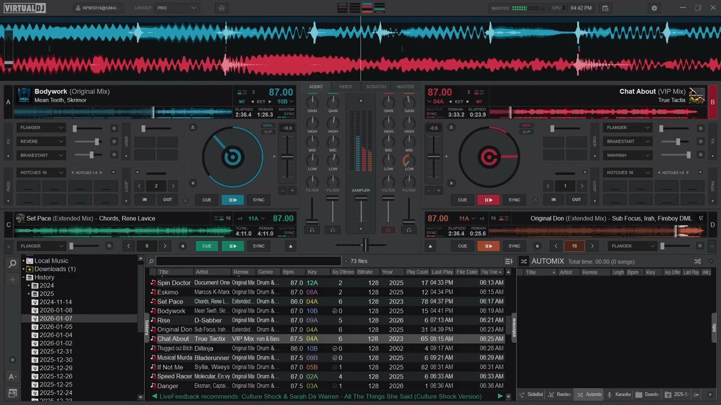Image resolution: width=721 pixels, height=405 pixels.
Task: Click SYNC on deck B
Action: pos(514,200)
